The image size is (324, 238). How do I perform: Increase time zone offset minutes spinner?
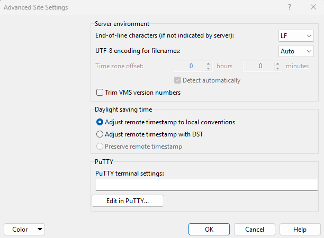[x=277, y=63]
